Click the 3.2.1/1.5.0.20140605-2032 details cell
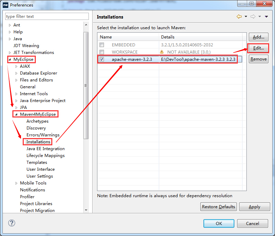 pos(187,45)
